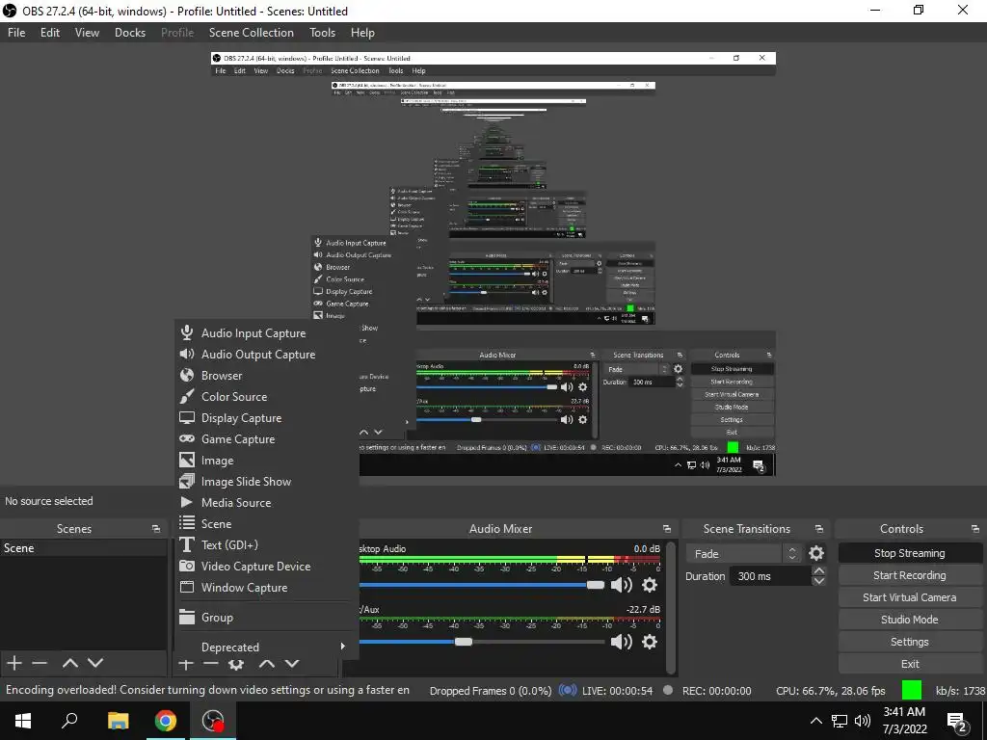This screenshot has height=740, width=987.
Task: Open the View menu
Action: 87,33
